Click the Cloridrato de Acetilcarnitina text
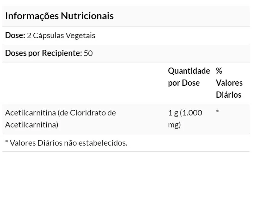This screenshot has height=204, width=256. pyautogui.click(x=61, y=119)
